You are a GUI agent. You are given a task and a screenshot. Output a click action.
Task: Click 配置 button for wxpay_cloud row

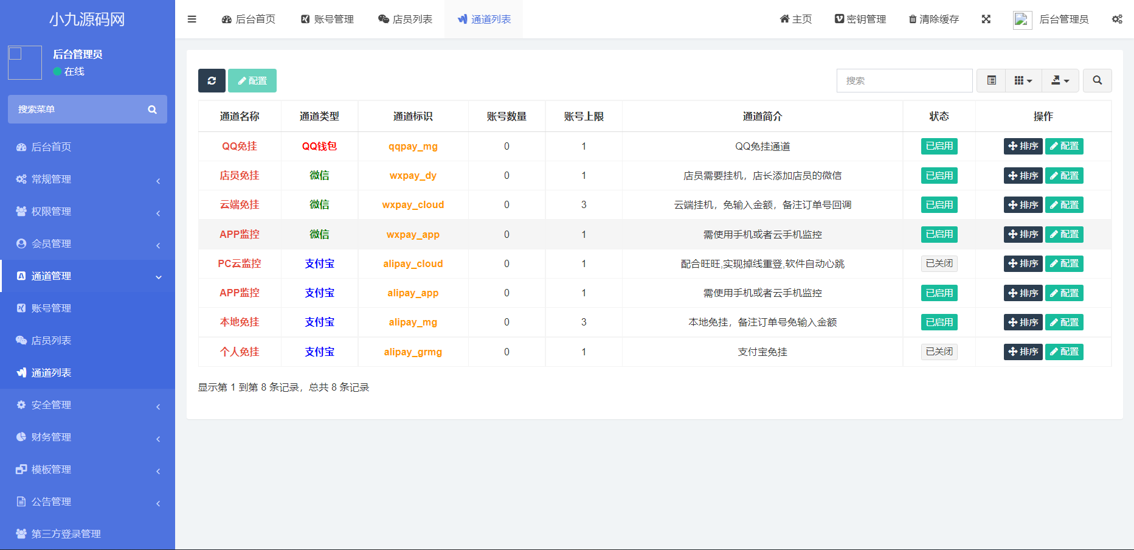pyautogui.click(x=1064, y=204)
